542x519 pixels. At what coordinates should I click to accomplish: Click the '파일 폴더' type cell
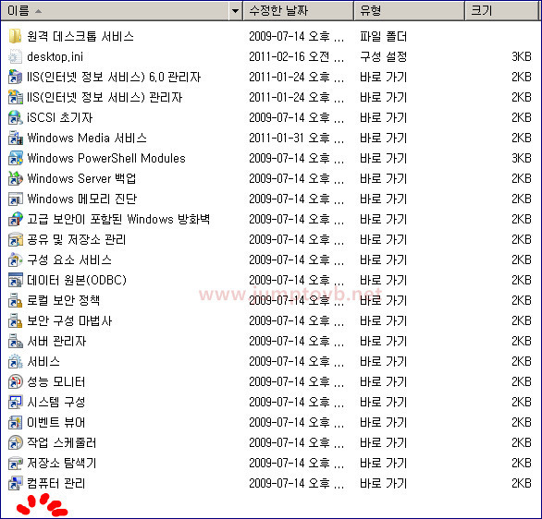(383, 37)
